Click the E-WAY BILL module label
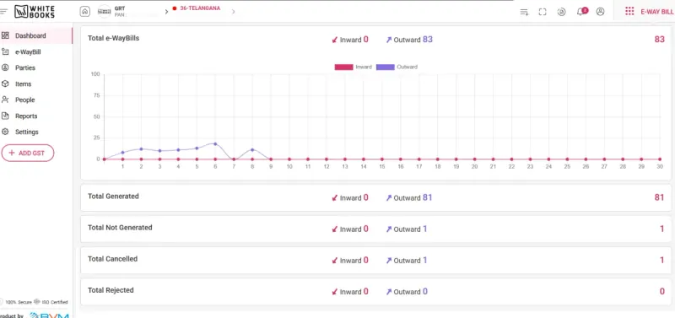 click(x=657, y=12)
